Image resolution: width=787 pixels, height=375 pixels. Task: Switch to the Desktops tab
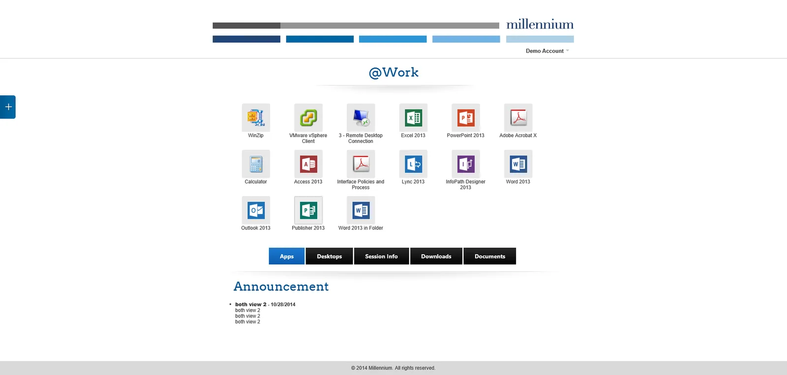click(x=329, y=256)
